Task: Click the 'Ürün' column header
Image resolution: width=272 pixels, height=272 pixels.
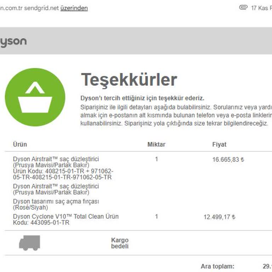Action: pyautogui.click(x=20, y=144)
